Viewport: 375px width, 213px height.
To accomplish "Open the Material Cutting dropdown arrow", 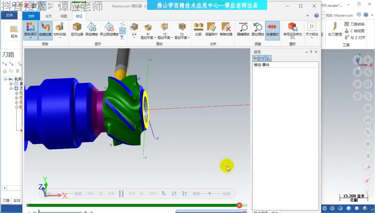I will pyautogui.click(x=60, y=38).
